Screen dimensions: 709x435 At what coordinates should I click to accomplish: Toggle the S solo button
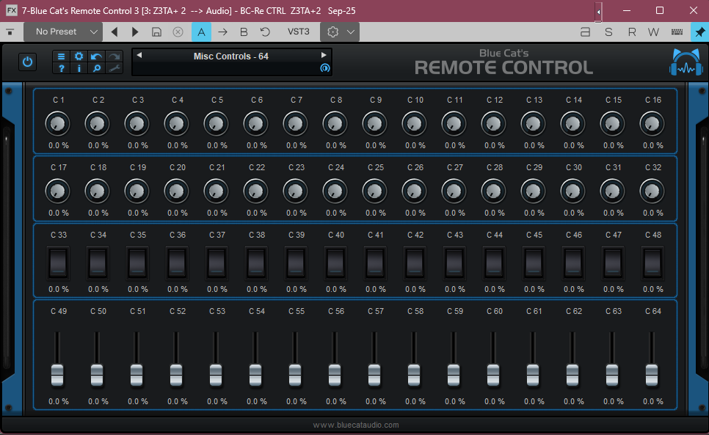(608, 32)
